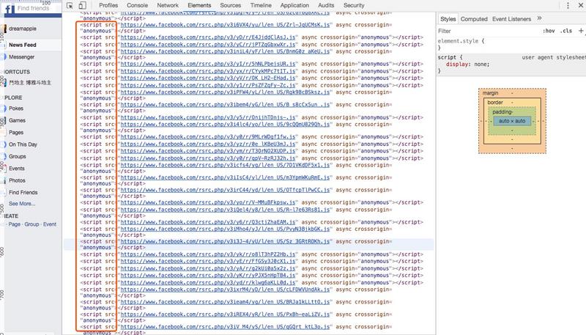Open script link Zrl-JqUCMsK.js

pyautogui.click(x=226, y=25)
